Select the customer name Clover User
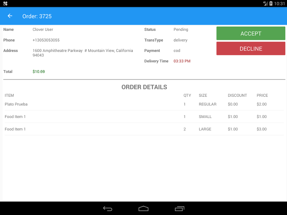Screen dimensions: 287x215 [43, 29]
